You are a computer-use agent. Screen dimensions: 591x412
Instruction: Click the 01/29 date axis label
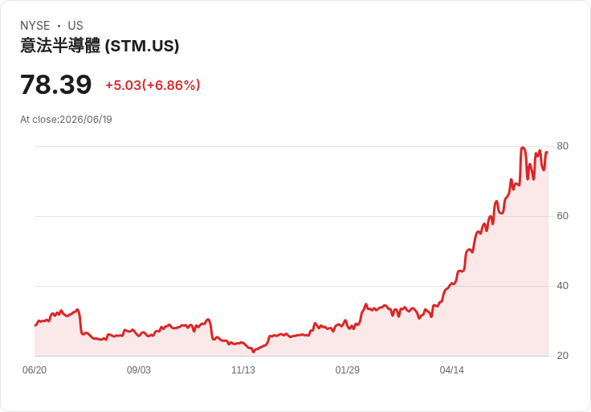pyautogui.click(x=347, y=370)
